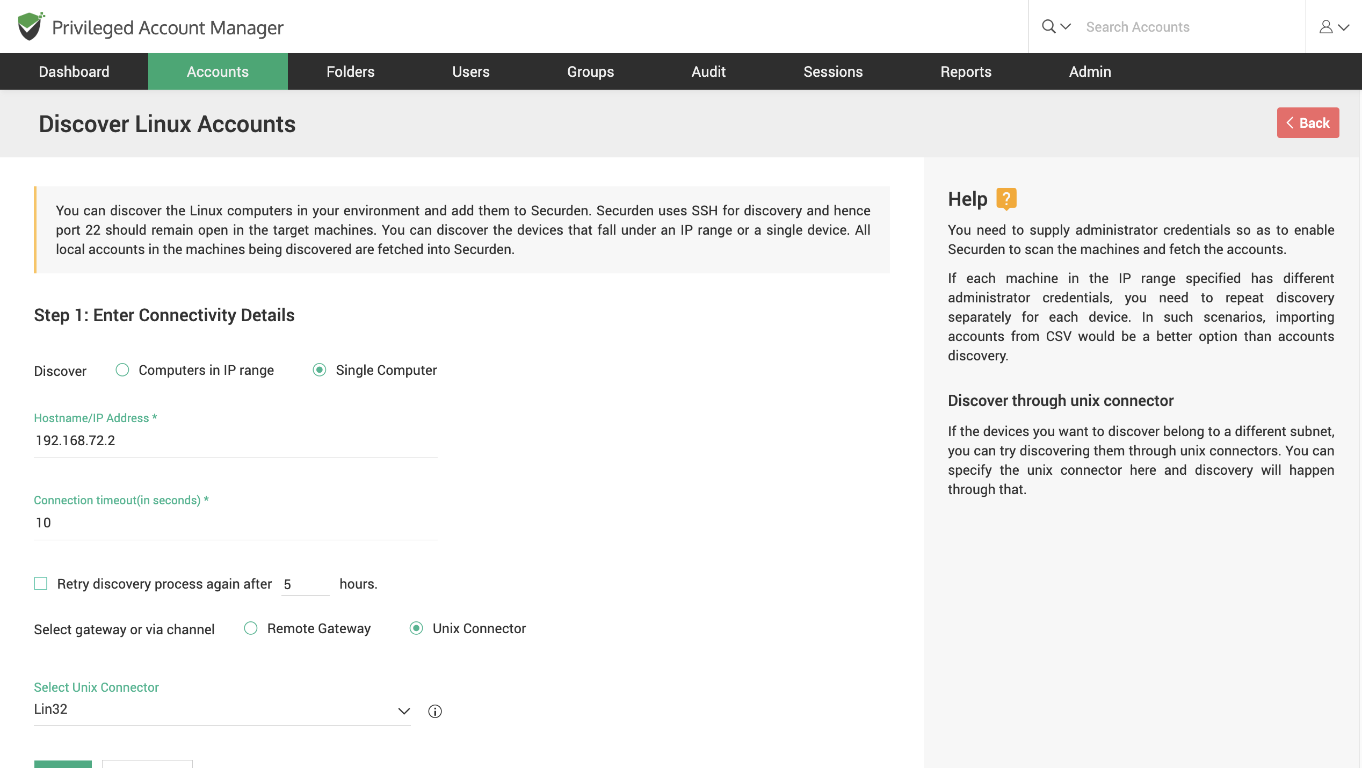Image resolution: width=1362 pixels, height=768 pixels.
Task: Open the Sessions tab
Action: click(x=834, y=71)
